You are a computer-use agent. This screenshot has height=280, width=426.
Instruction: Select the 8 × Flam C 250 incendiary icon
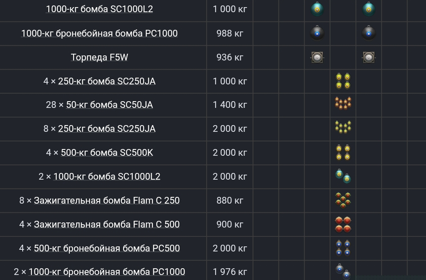[343, 200]
